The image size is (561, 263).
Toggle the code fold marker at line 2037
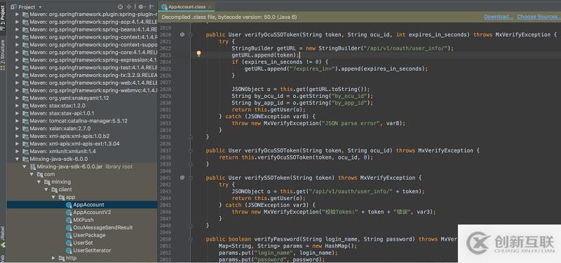coord(191,150)
